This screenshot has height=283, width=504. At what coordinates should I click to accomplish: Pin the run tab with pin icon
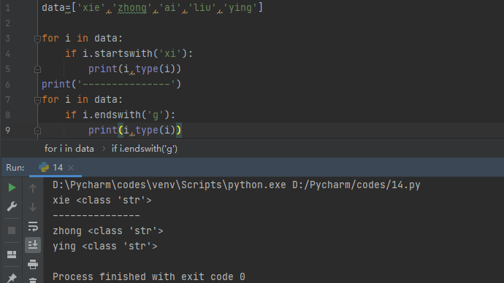click(12, 278)
